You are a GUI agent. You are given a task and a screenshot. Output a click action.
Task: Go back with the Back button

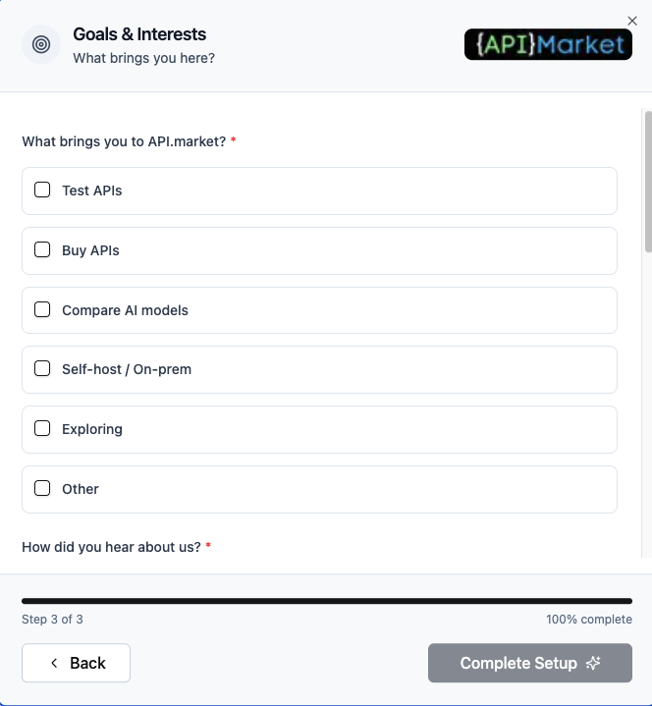pos(77,664)
